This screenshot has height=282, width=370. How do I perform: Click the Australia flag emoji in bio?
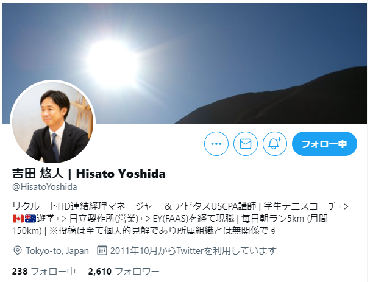pyautogui.click(x=30, y=219)
